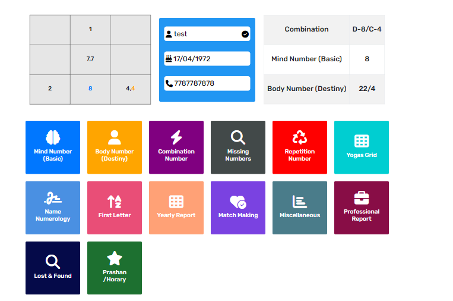Show the Yogas Grid tile

362,147
